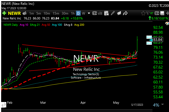Switch to the 1m time frame

(31, 13)
